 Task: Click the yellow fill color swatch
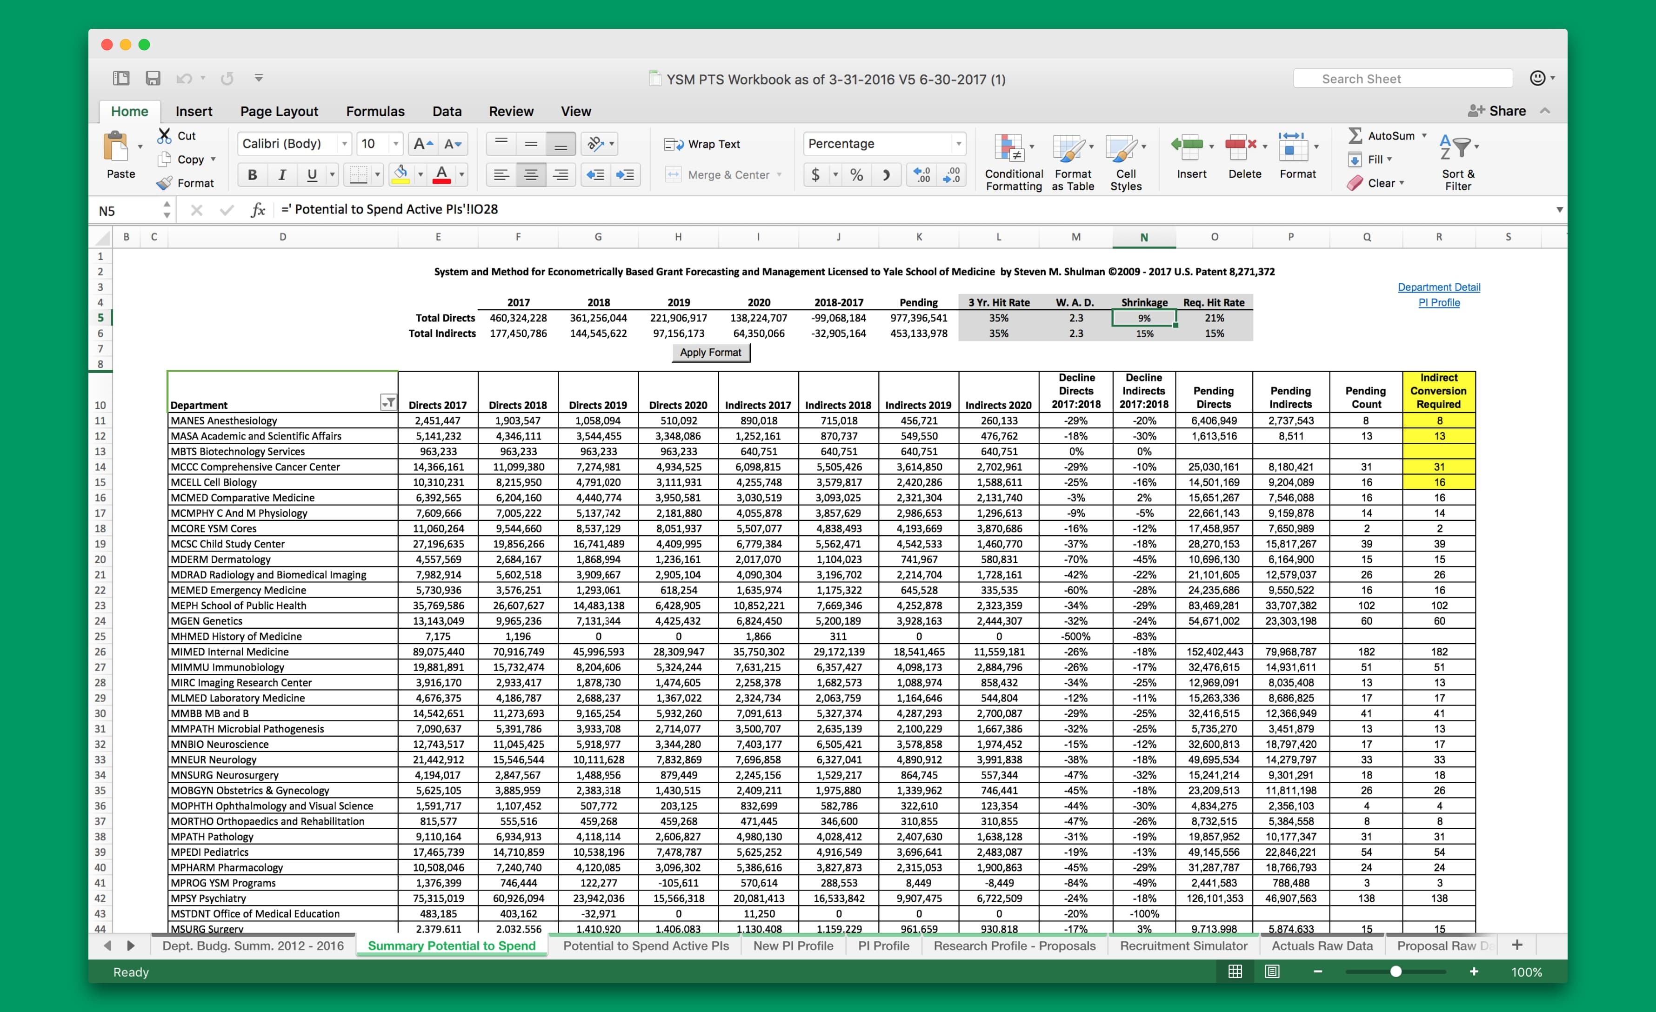[401, 175]
